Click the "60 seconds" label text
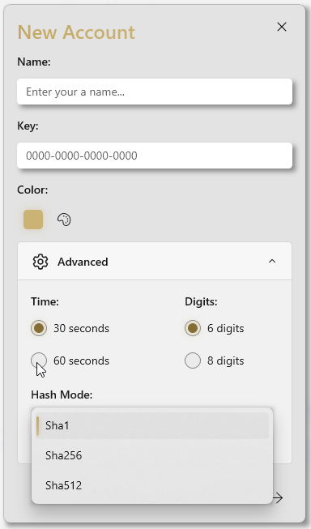Screen dimensions: 311x529 click(x=81, y=360)
